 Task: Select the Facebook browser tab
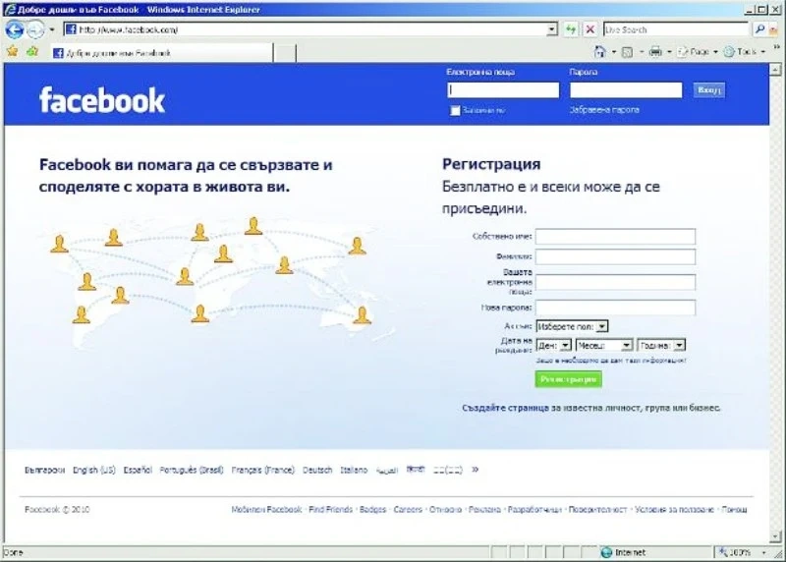[160, 53]
